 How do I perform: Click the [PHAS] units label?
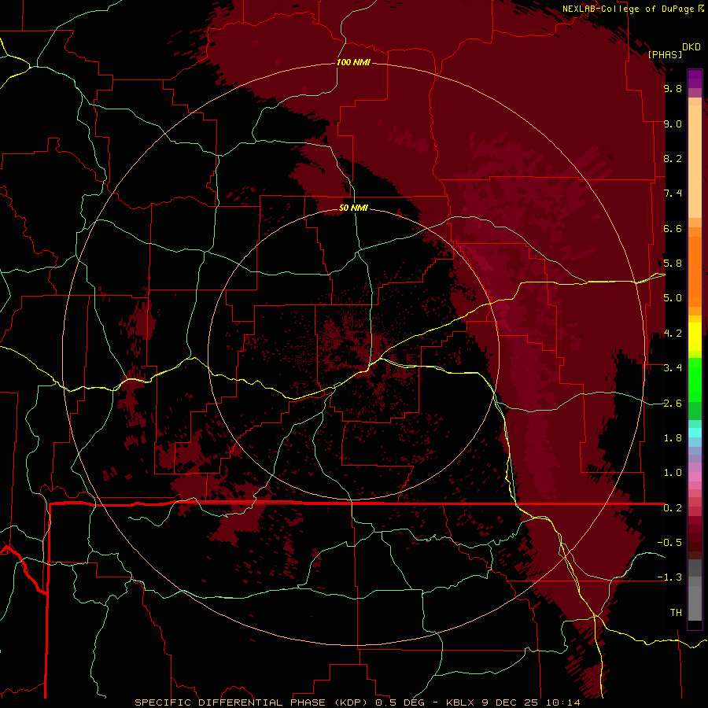click(665, 54)
